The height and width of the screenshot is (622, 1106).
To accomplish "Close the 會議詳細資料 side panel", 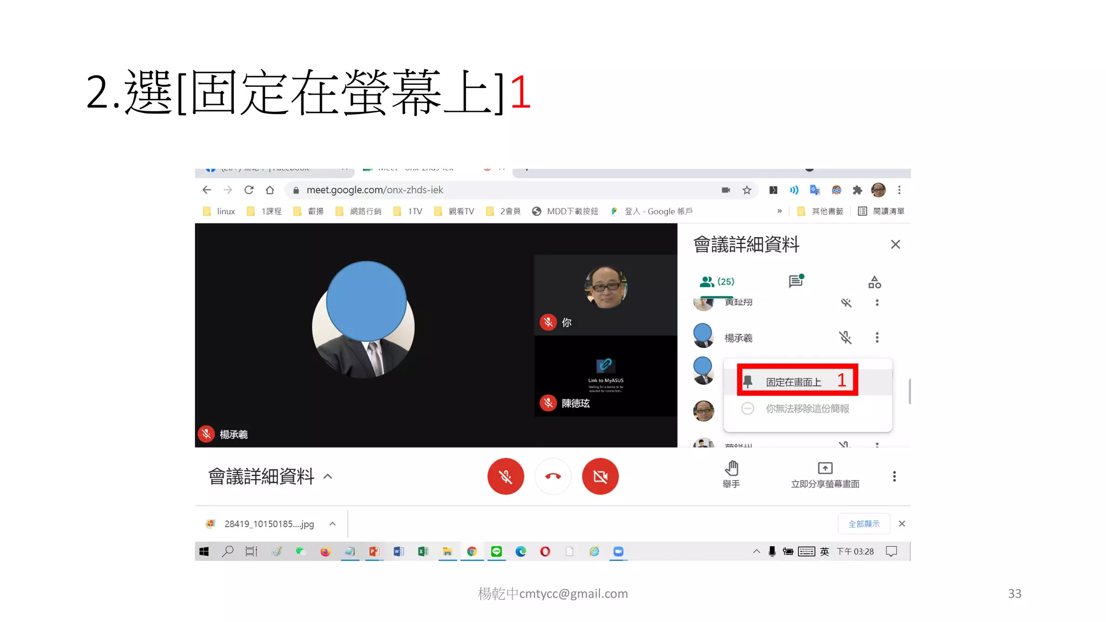I will [x=895, y=245].
